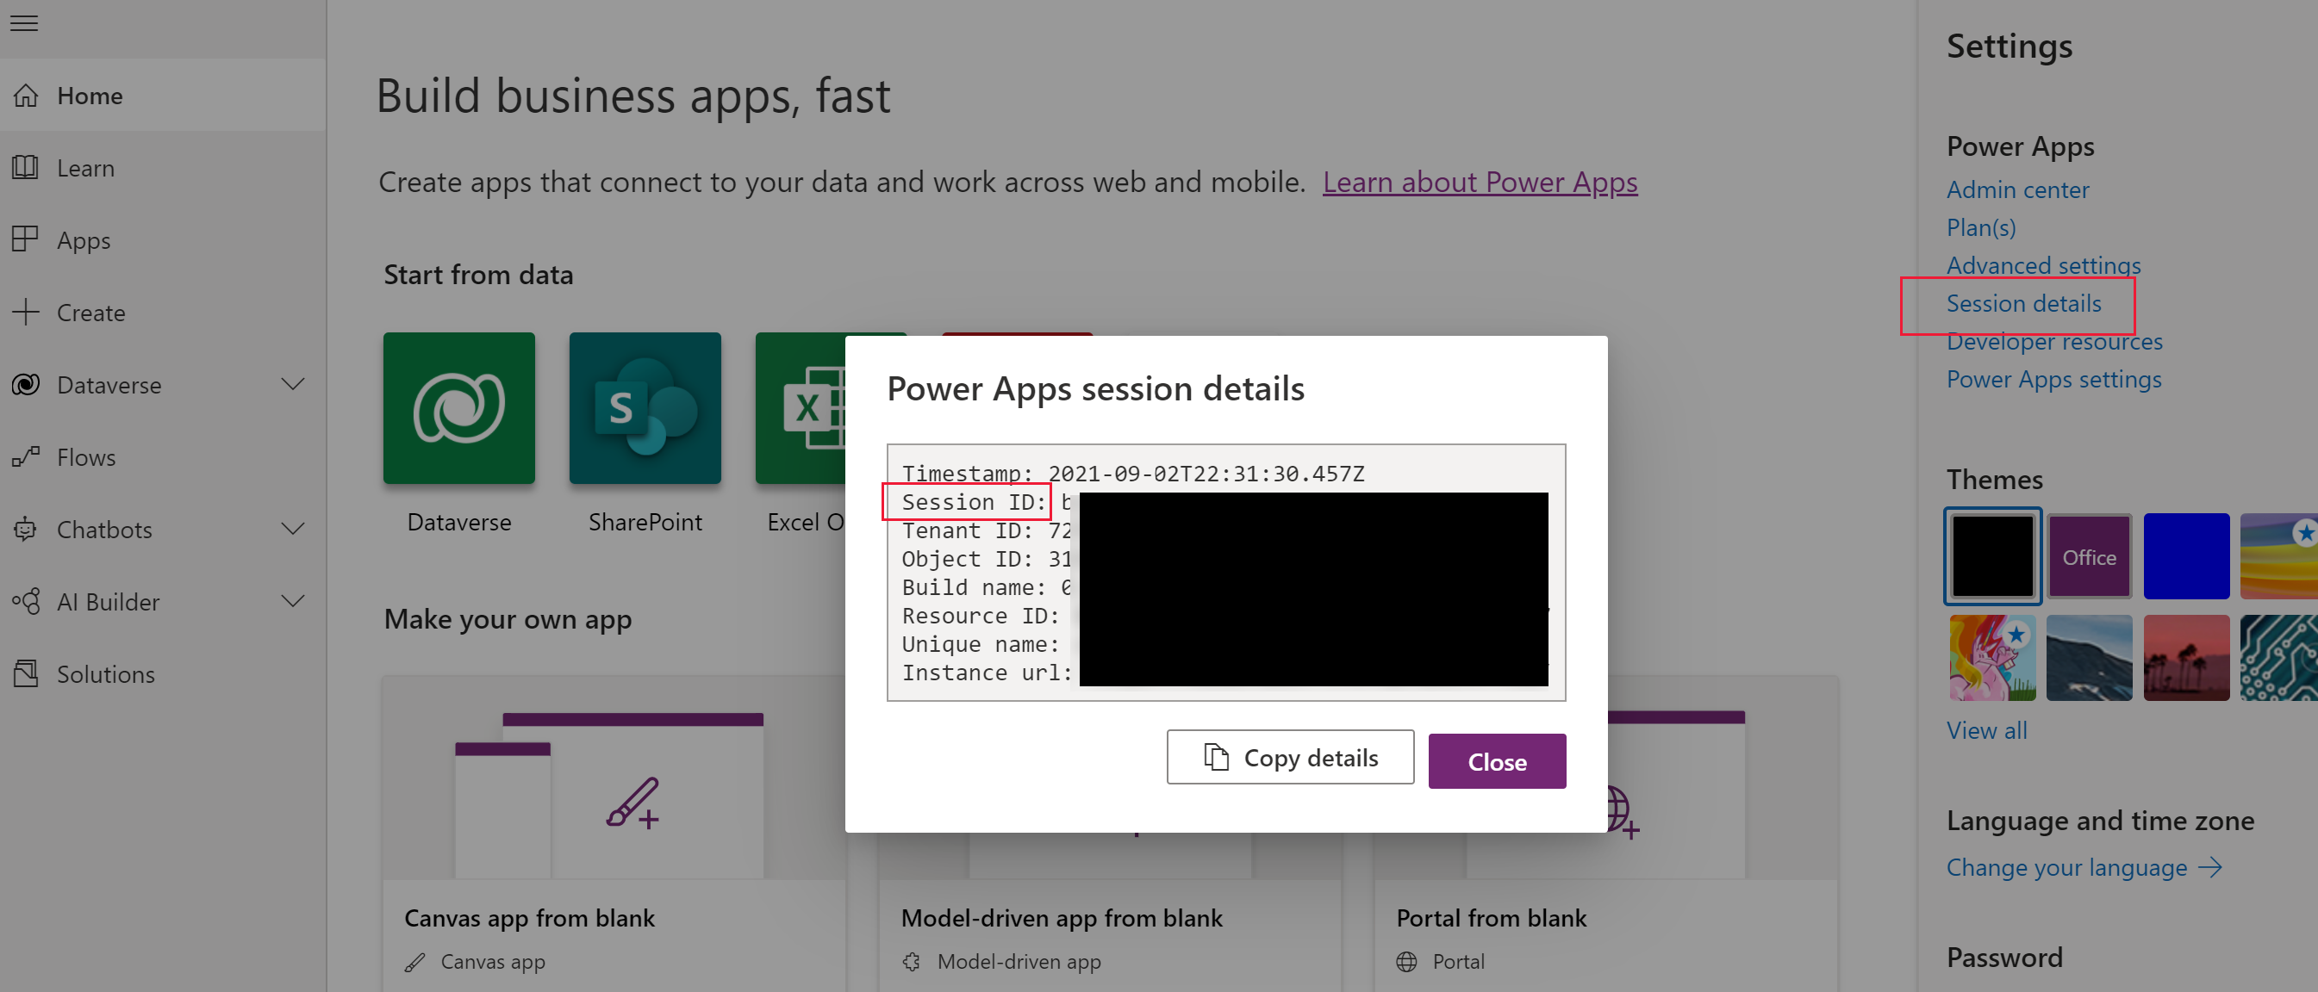2318x992 pixels.
Task: Close the Power Apps session details dialog
Action: click(x=1498, y=762)
